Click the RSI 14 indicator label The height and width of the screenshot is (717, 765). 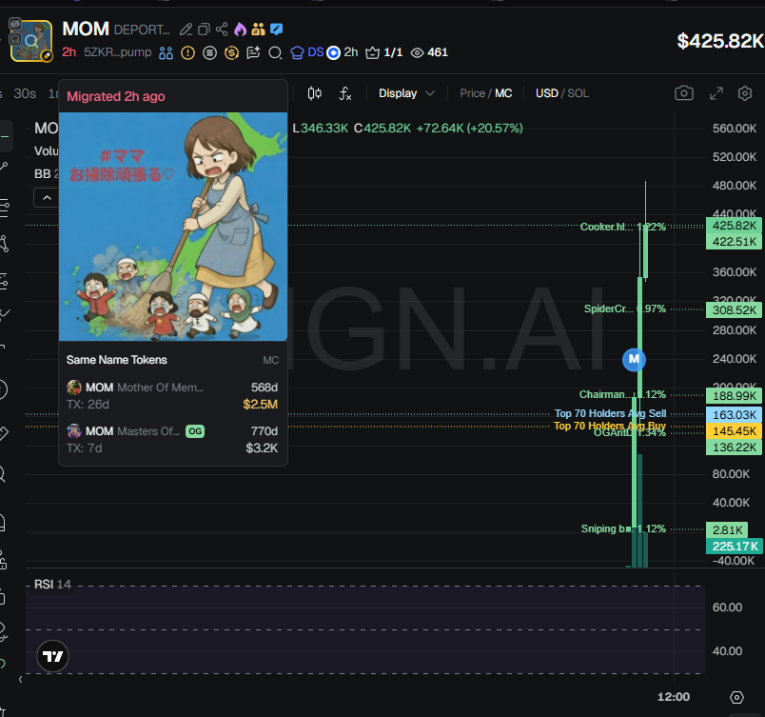coord(52,585)
